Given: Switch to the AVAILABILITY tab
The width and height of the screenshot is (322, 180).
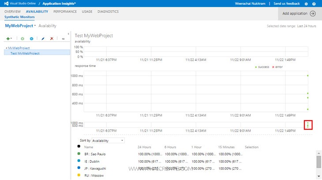Looking at the screenshot, I should point(37,11).
